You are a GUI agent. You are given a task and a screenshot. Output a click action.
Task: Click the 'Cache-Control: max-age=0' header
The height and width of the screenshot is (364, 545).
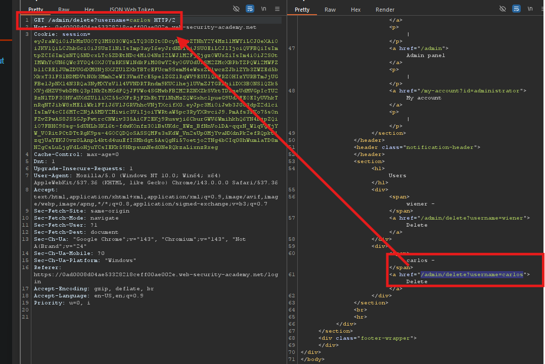pyautogui.click(x=76, y=154)
